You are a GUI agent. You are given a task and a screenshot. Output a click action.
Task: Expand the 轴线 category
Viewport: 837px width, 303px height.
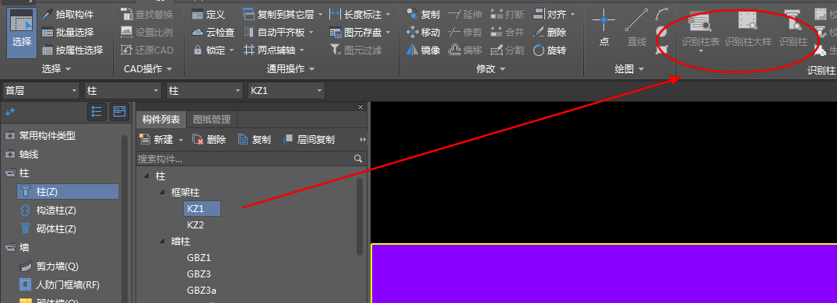click(x=10, y=155)
